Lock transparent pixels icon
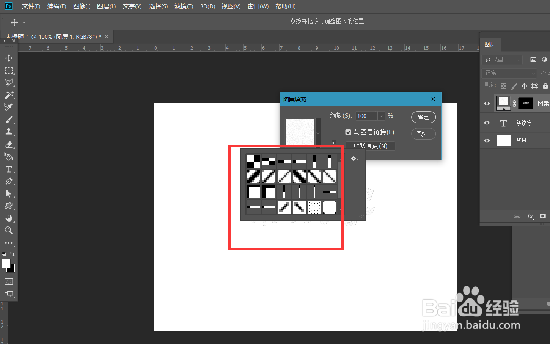The height and width of the screenshot is (344, 550). (x=504, y=86)
